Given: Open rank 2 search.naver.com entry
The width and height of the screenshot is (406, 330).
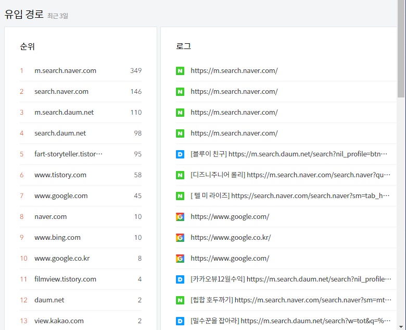Looking at the screenshot, I should 81,92.
